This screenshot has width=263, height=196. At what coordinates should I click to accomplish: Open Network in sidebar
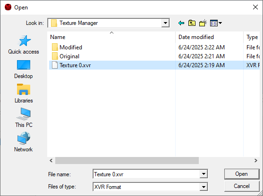[24, 142]
